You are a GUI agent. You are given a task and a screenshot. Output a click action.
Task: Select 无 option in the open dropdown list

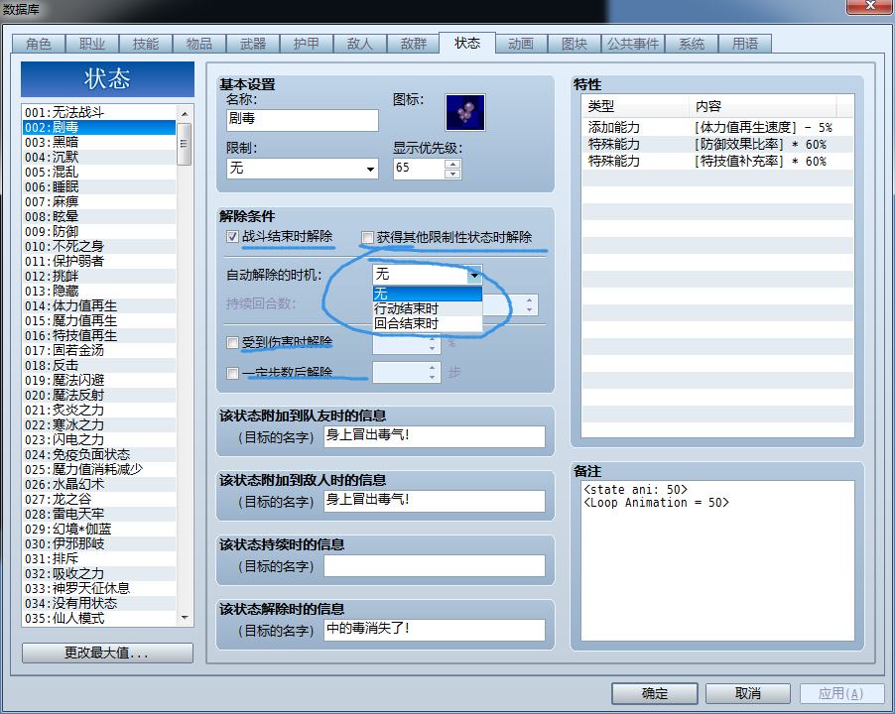428,294
